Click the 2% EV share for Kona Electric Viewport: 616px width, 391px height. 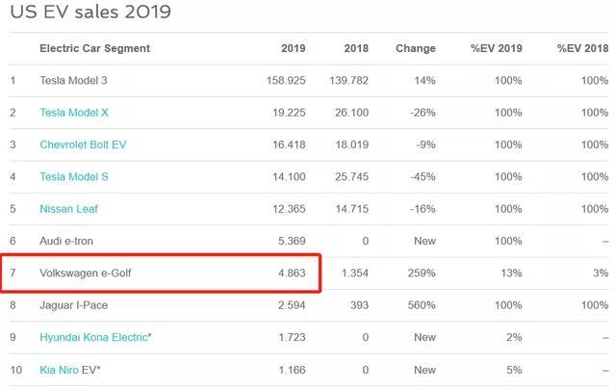tap(514, 337)
